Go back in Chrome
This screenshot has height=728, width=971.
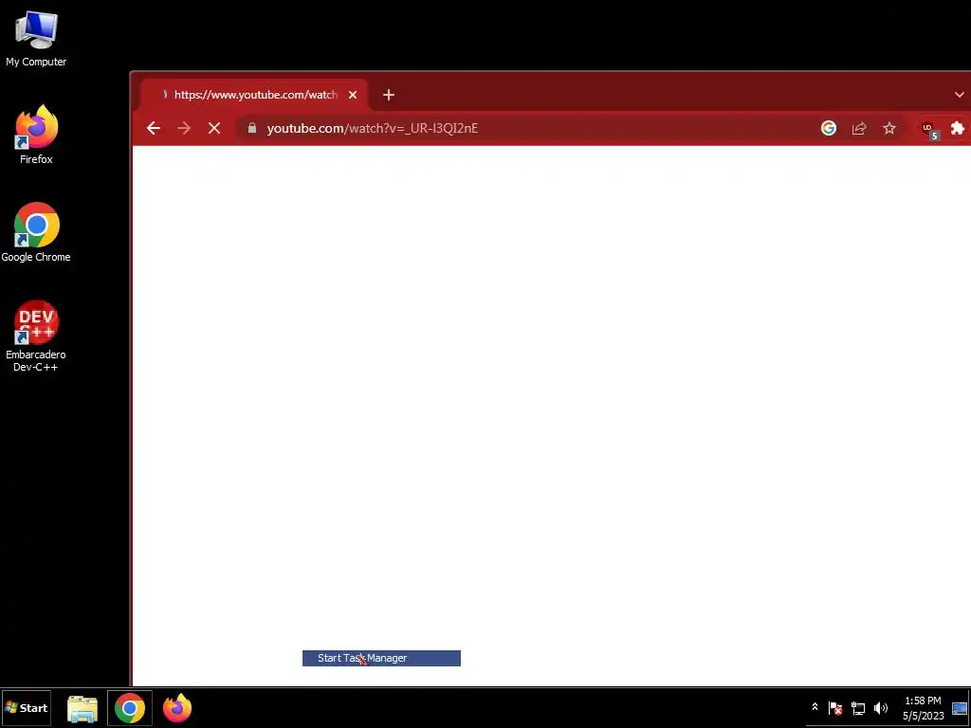(x=154, y=128)
